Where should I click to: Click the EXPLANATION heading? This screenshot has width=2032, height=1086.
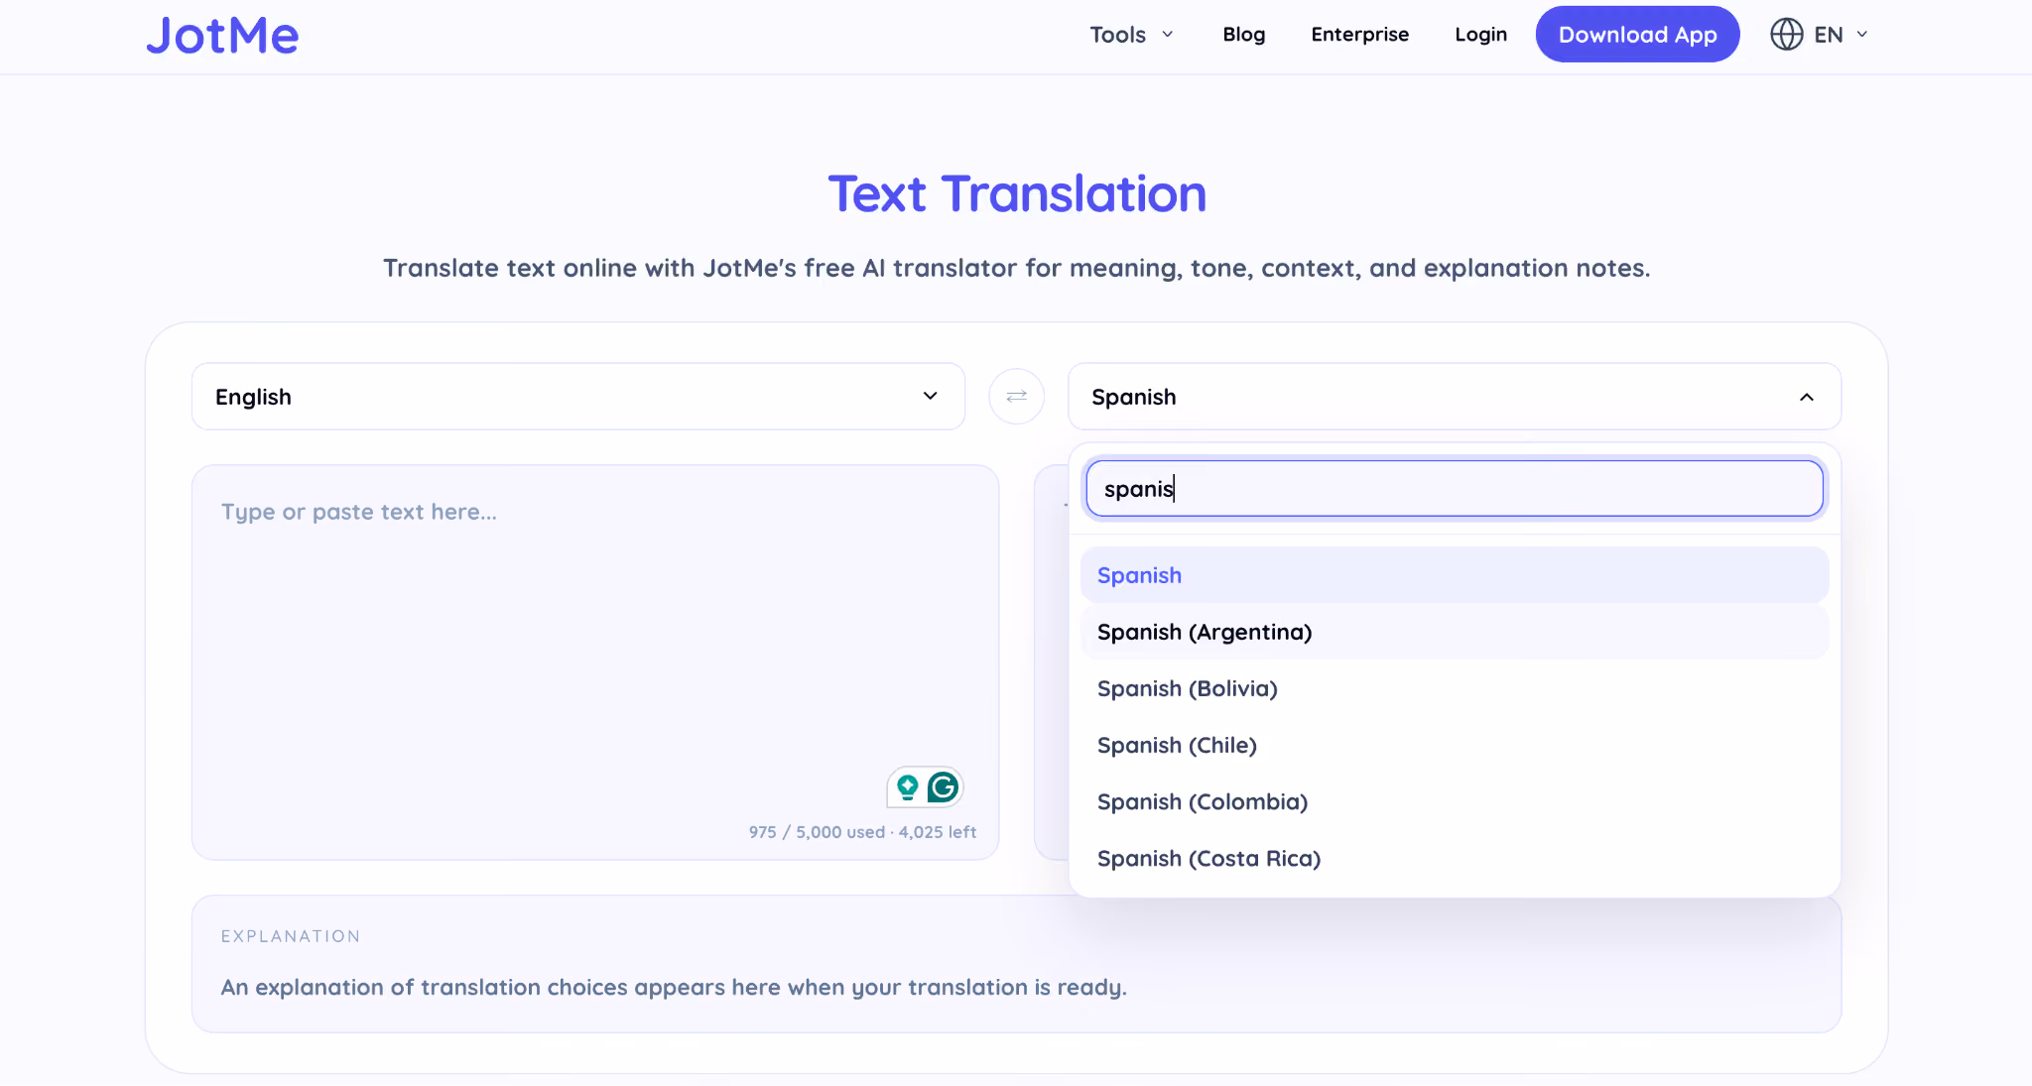click(x=291, y=936)
